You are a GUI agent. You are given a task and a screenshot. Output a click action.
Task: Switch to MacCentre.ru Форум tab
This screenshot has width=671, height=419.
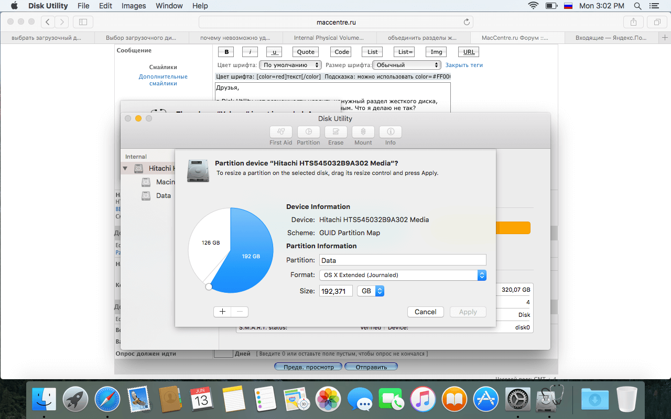517,38
